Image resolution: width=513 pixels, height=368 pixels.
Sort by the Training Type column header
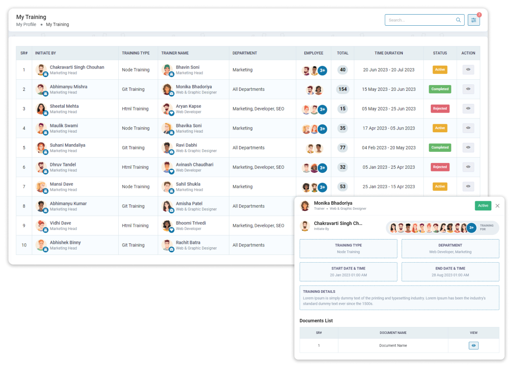(x=136, y=53)
